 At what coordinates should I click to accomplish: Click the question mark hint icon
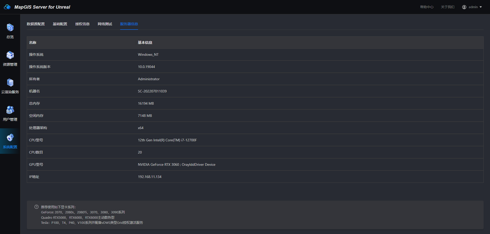36,207
